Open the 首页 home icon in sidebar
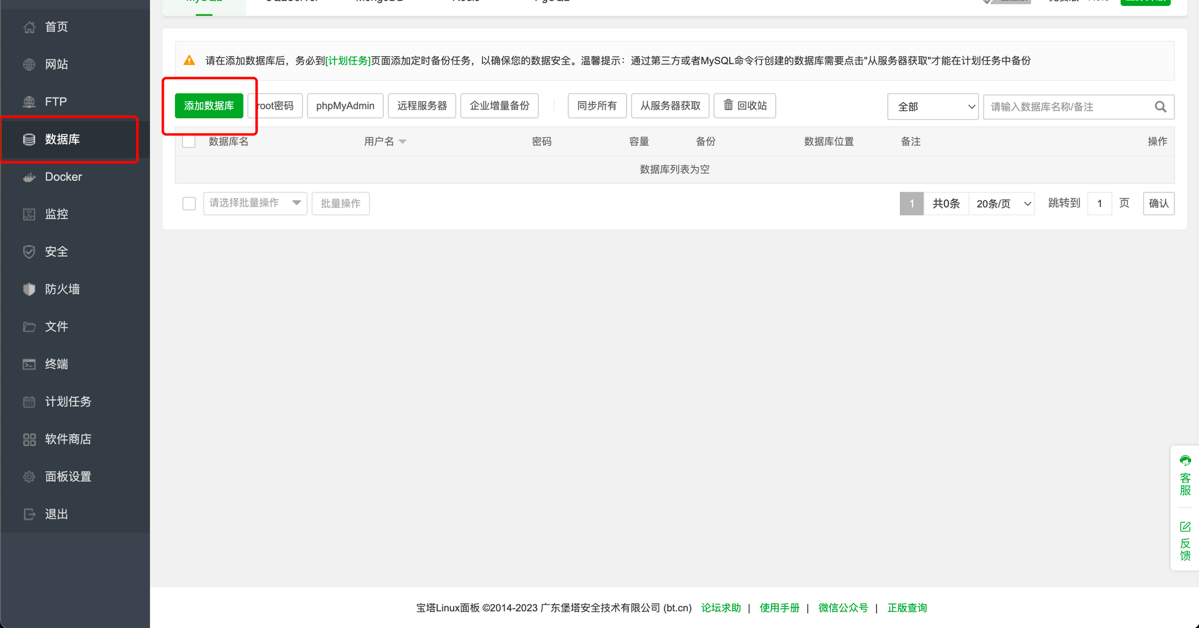Image resolution: width=1199 pixels, height=628 pixels. point(29,27)
